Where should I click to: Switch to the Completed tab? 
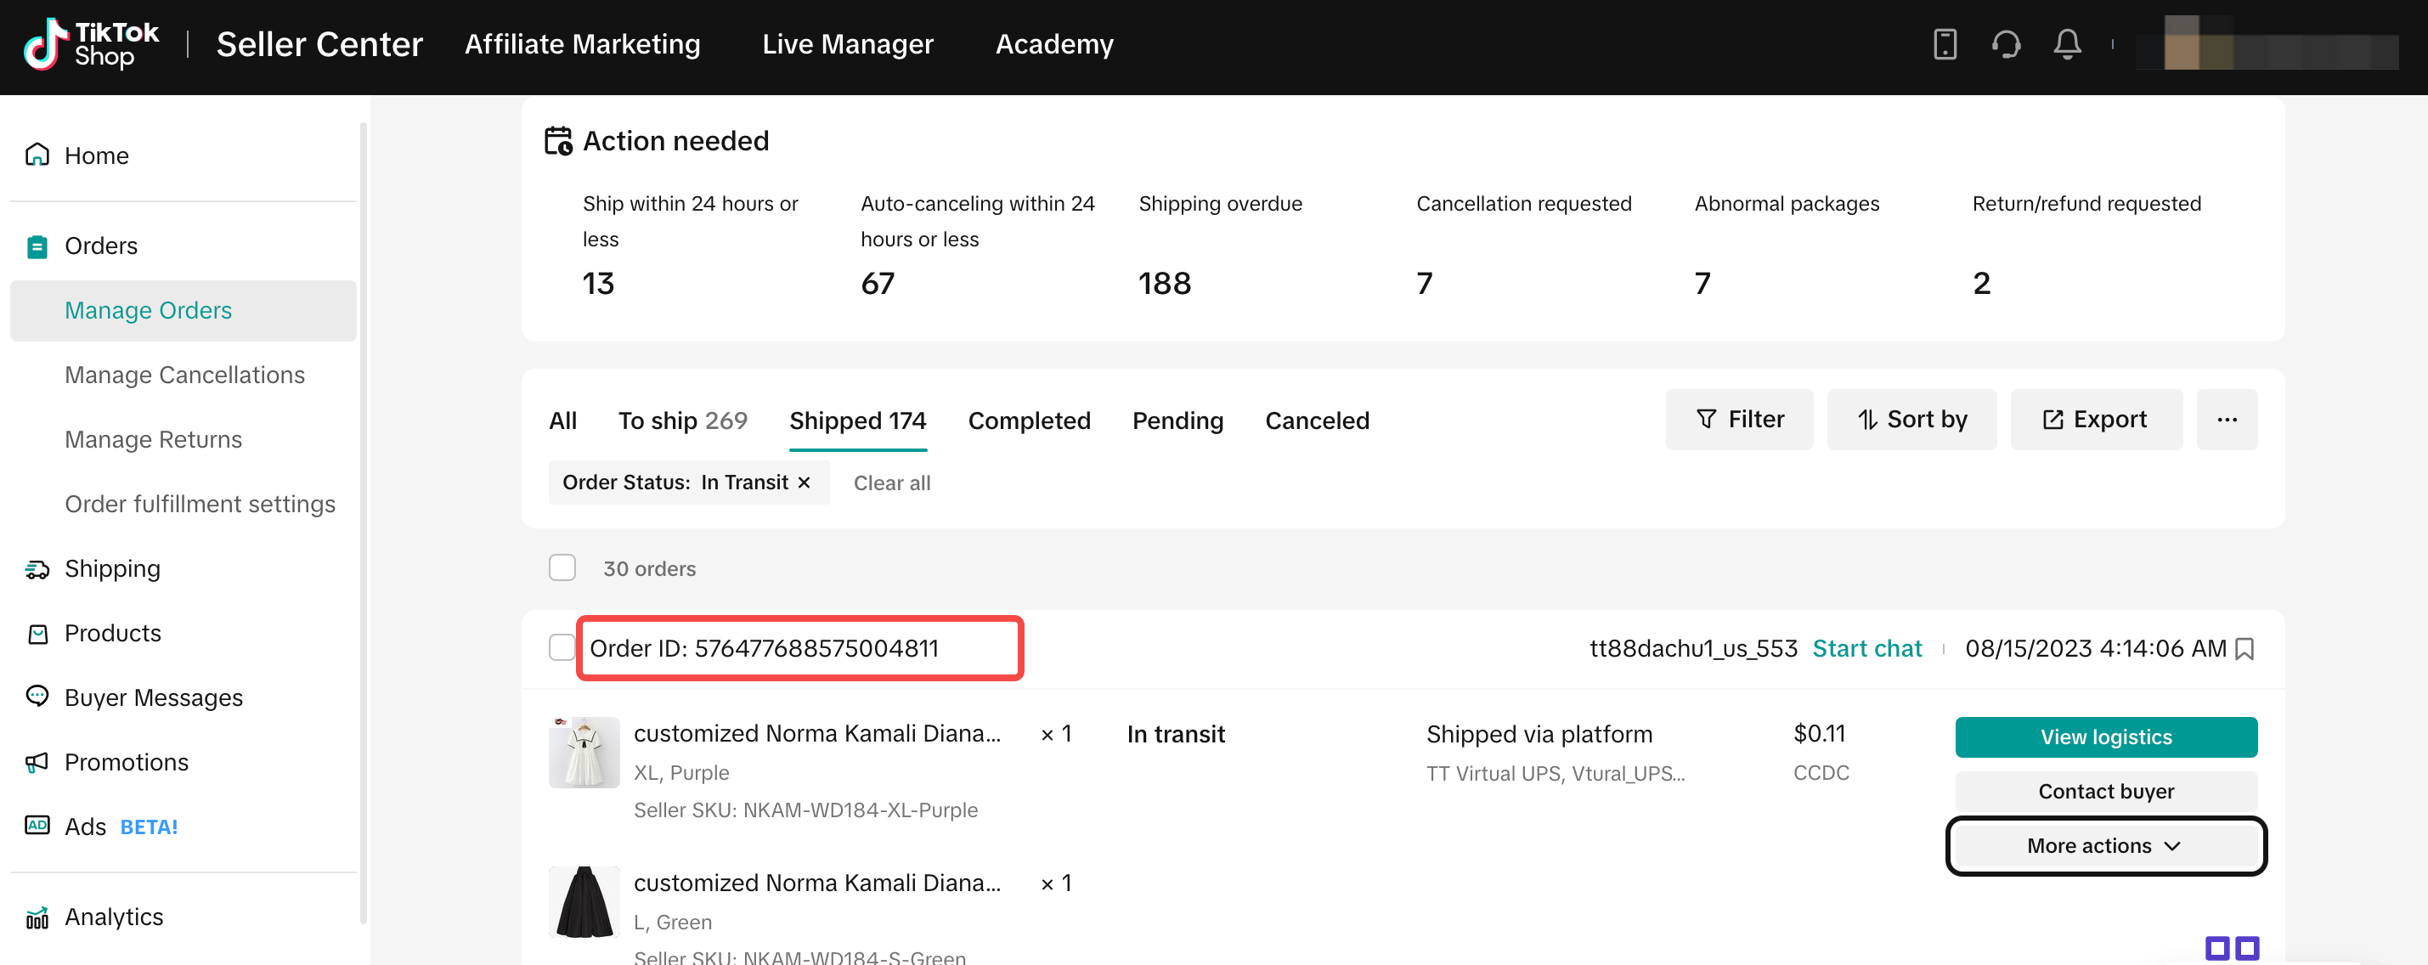tap(1028, 420)
